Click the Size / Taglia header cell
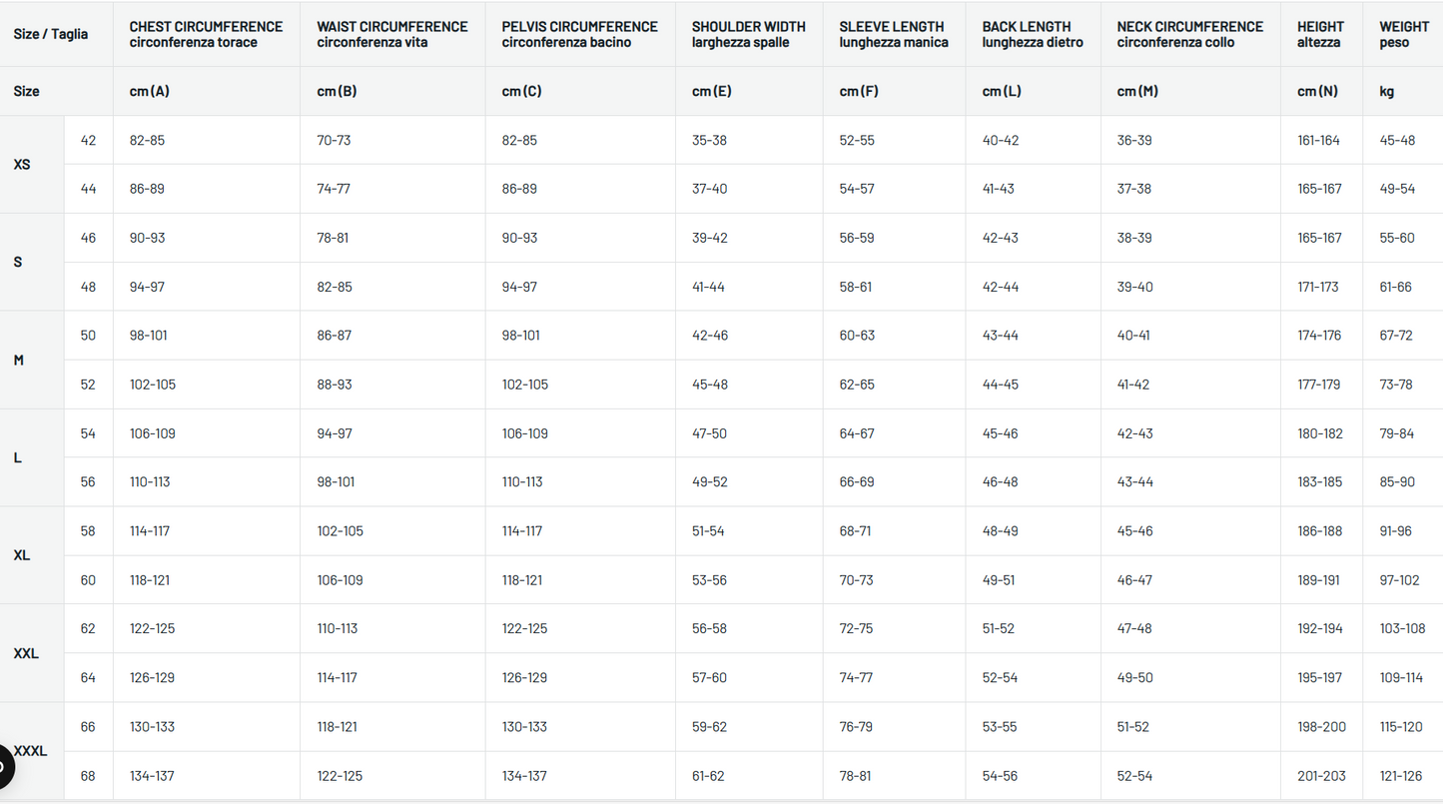1443x804 pixels. (51, 34)
